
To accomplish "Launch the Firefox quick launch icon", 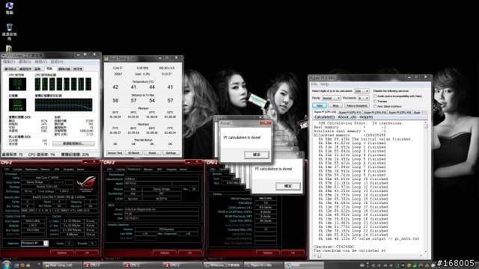I will click(22, 265).
